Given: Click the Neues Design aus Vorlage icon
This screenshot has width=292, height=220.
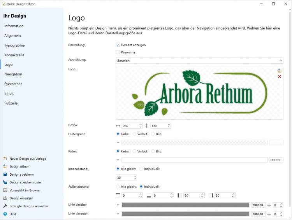Looking at the screenshot, I should tap(5, 159).
